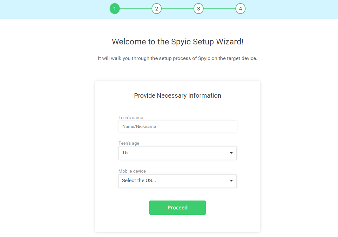Screen dimensions: 338x237
Task: Expand the Mobile device OS selector
Action: point(177,181)
